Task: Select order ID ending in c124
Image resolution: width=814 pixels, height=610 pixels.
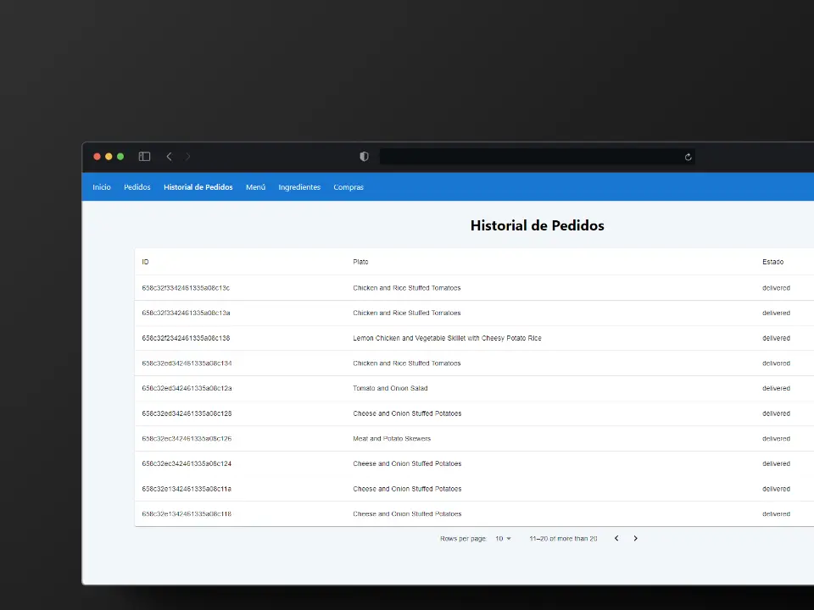Action: [187, 463]
